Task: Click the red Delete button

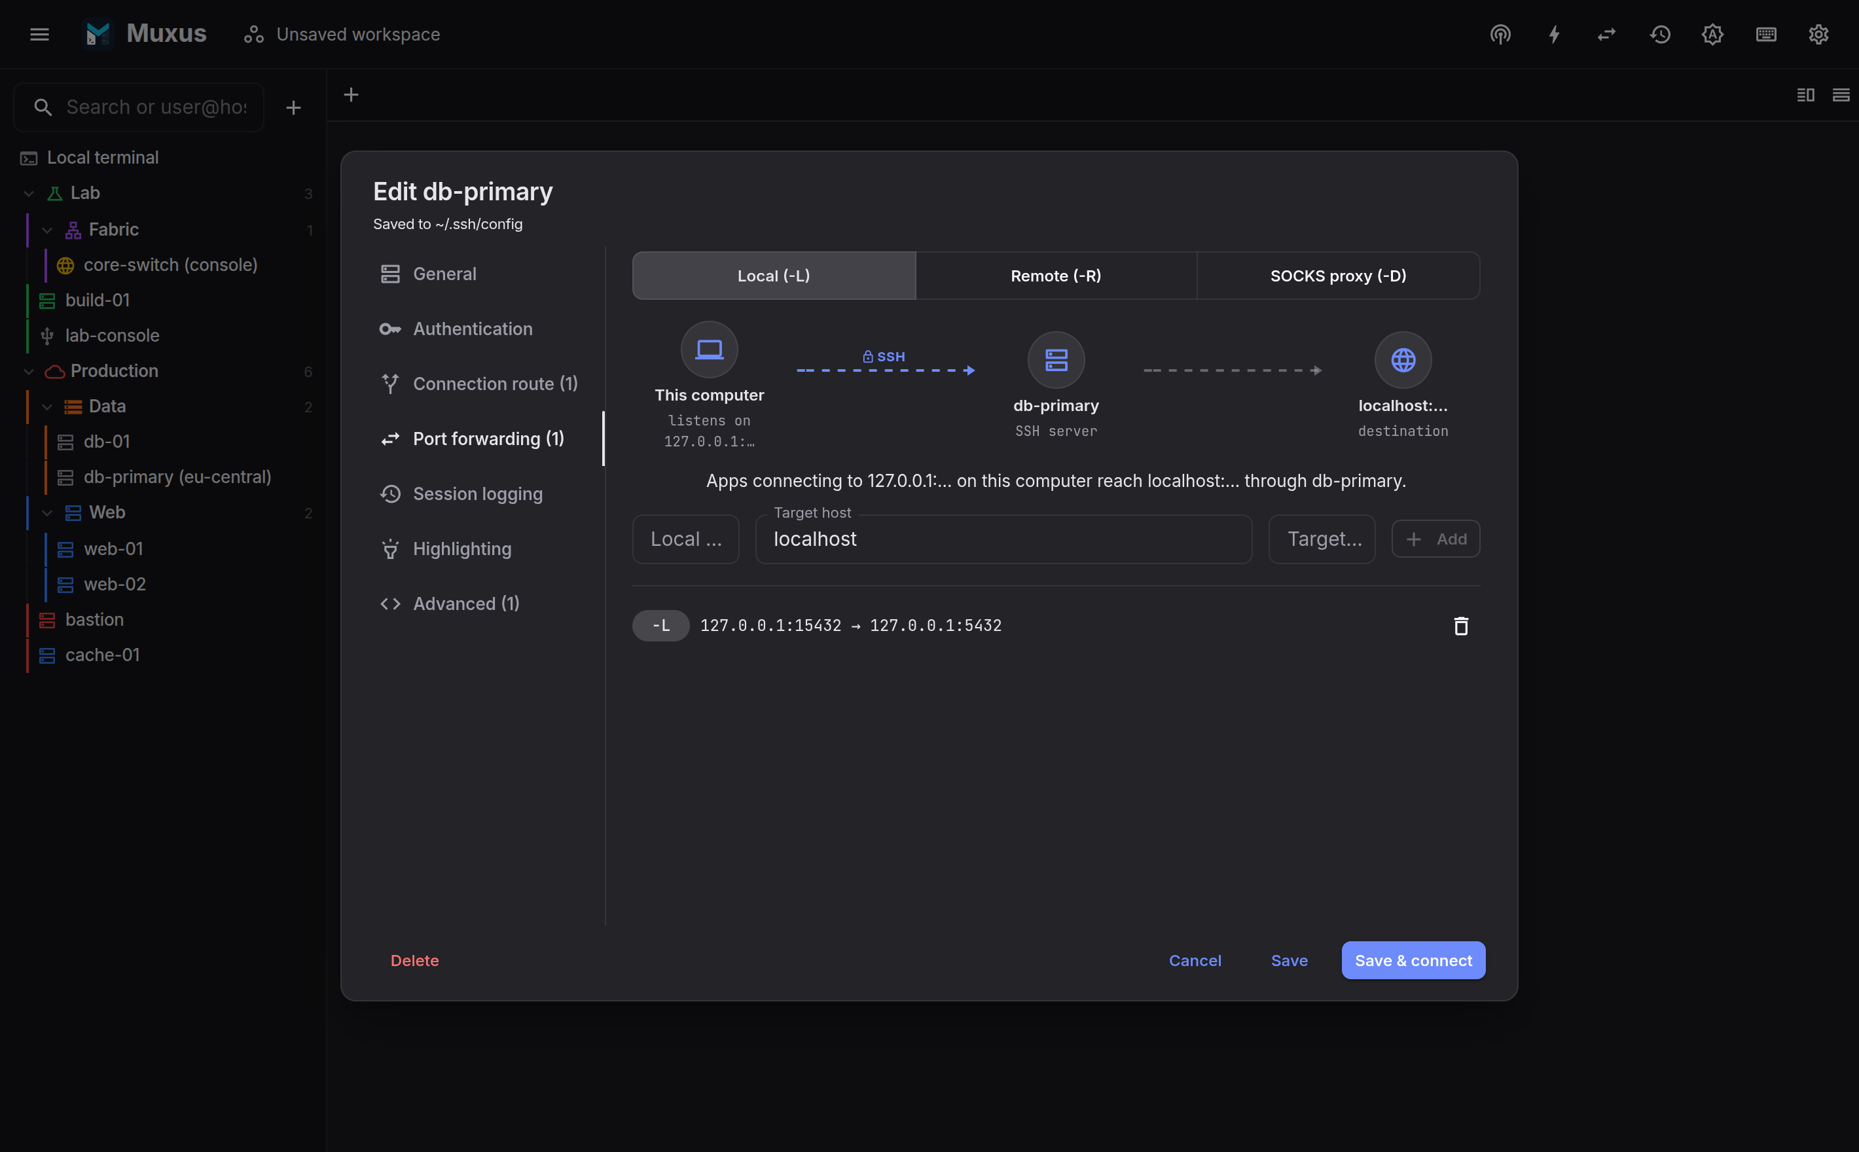Action: coord(414,961)
